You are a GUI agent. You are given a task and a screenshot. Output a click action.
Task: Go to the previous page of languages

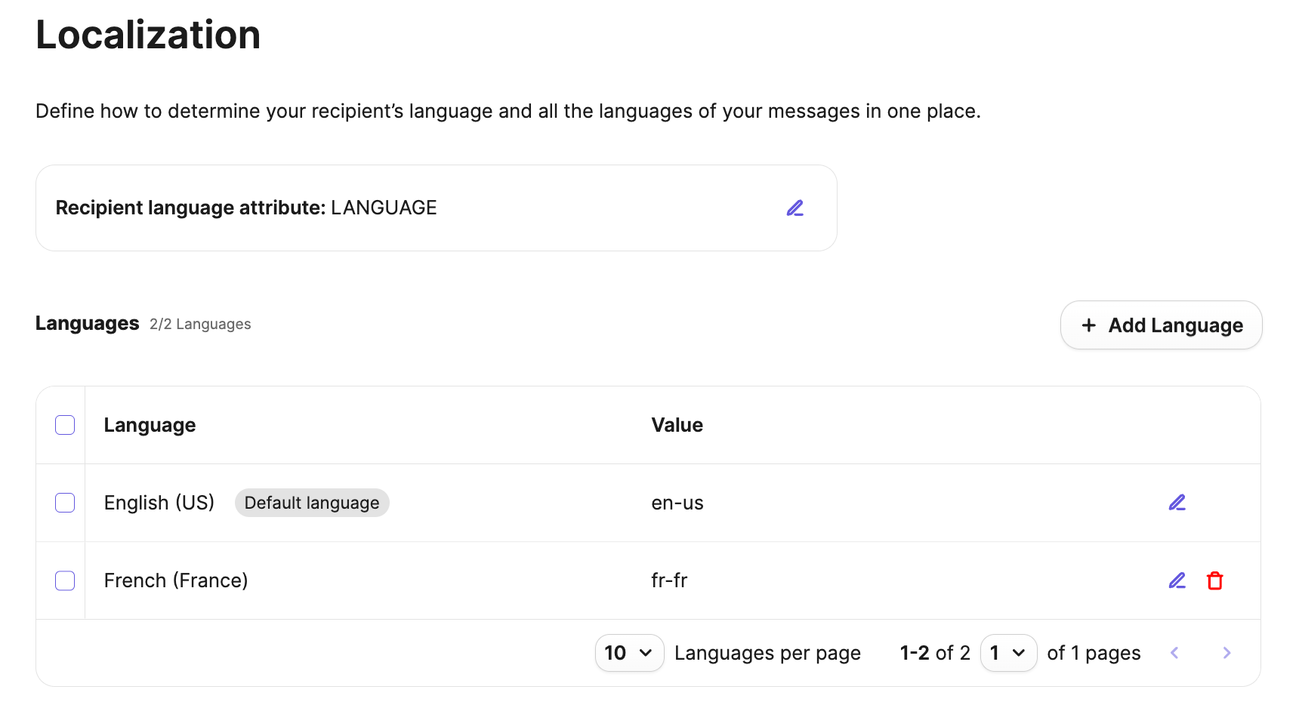[x=1174, y=652]
